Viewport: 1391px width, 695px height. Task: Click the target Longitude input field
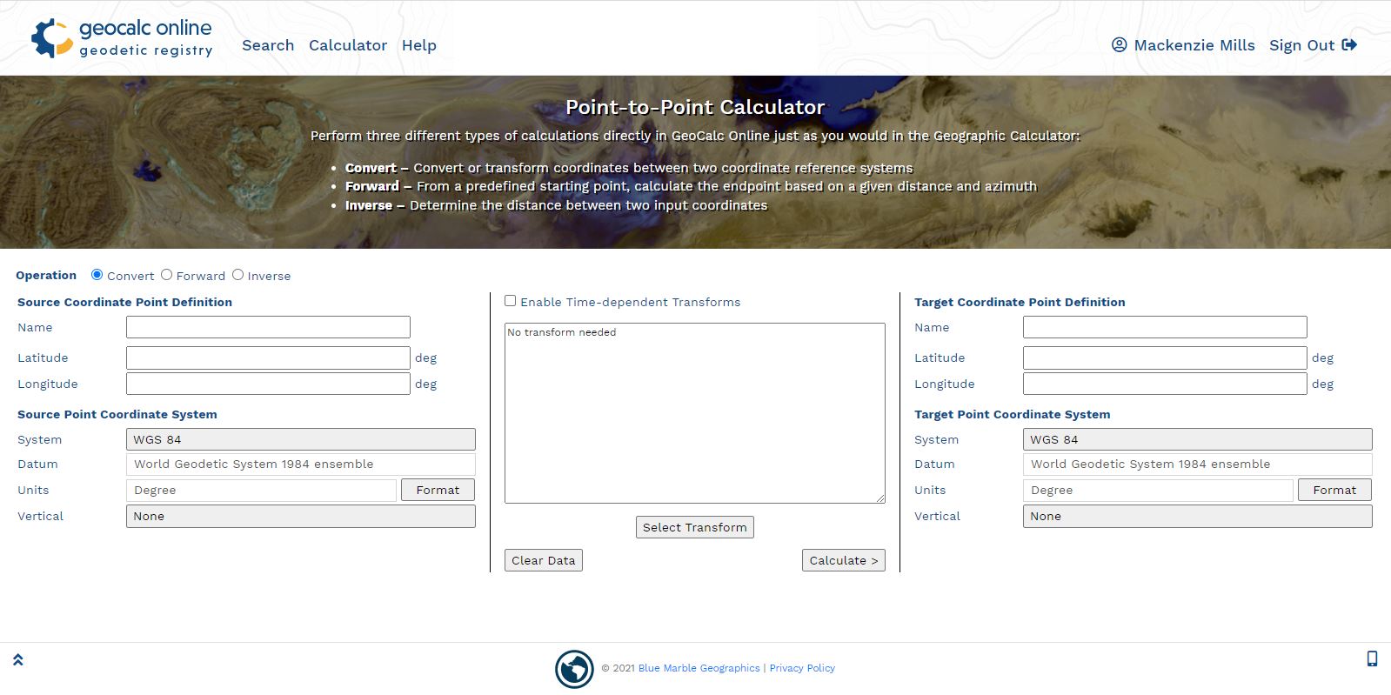[1165, 384]
